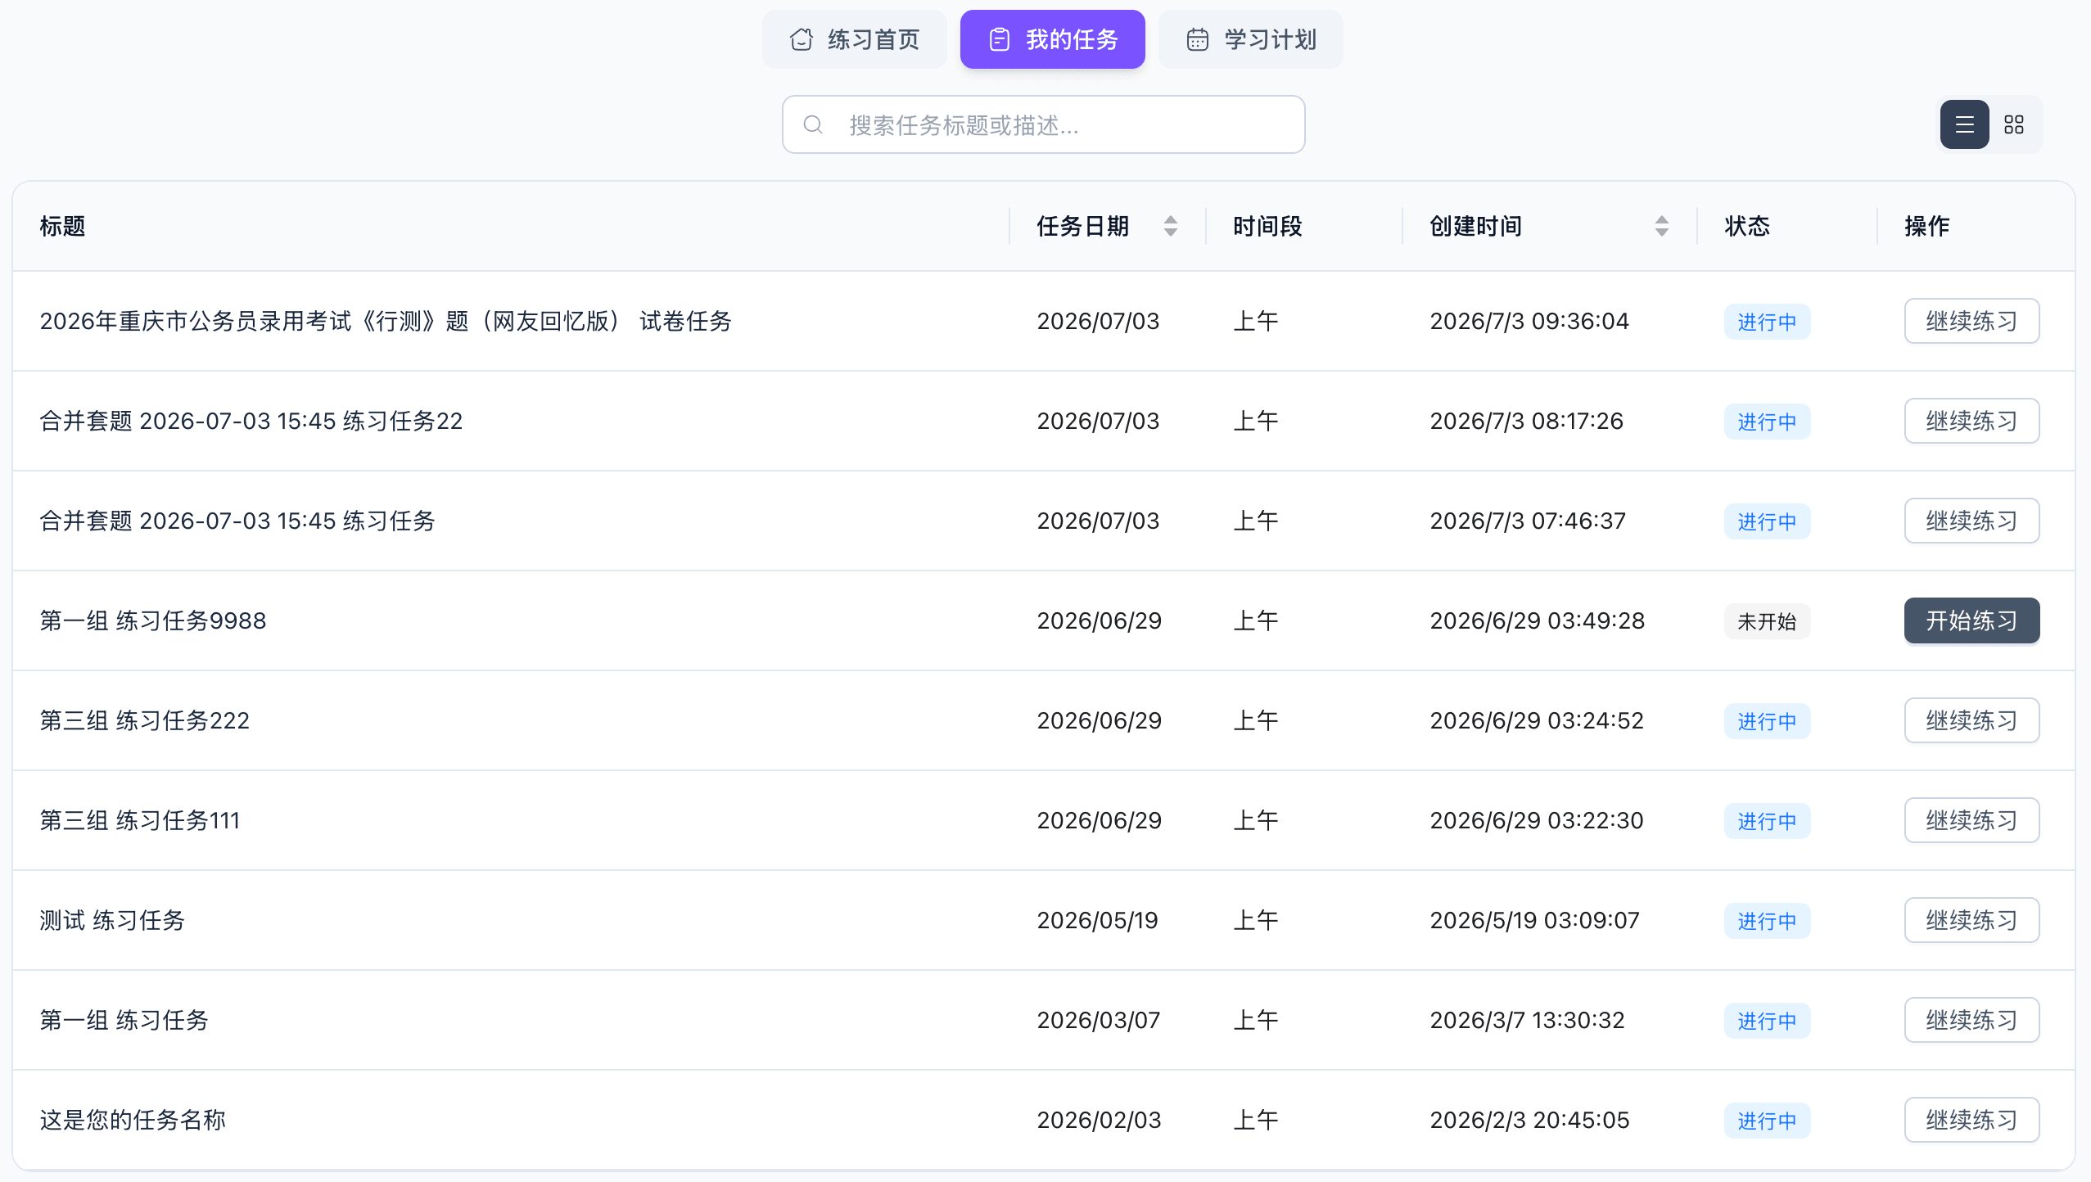Continue practice for 这是您的任务名称
This screenshot has width=2091, height=1182.
pyautogui.click(x=1971, y=1120)
